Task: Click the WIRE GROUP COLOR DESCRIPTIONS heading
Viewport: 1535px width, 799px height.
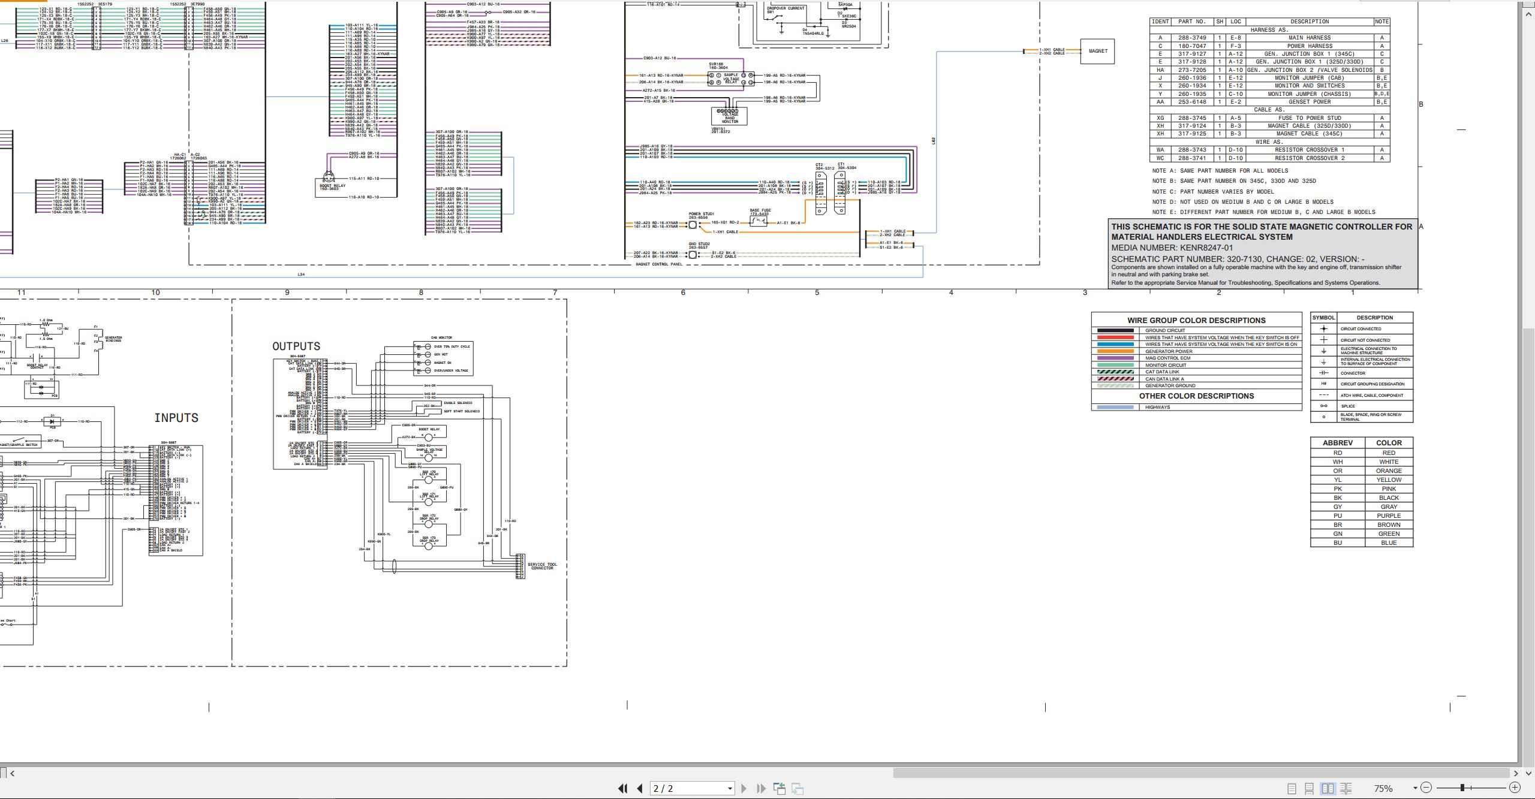Action: [x=1196, y=320]
